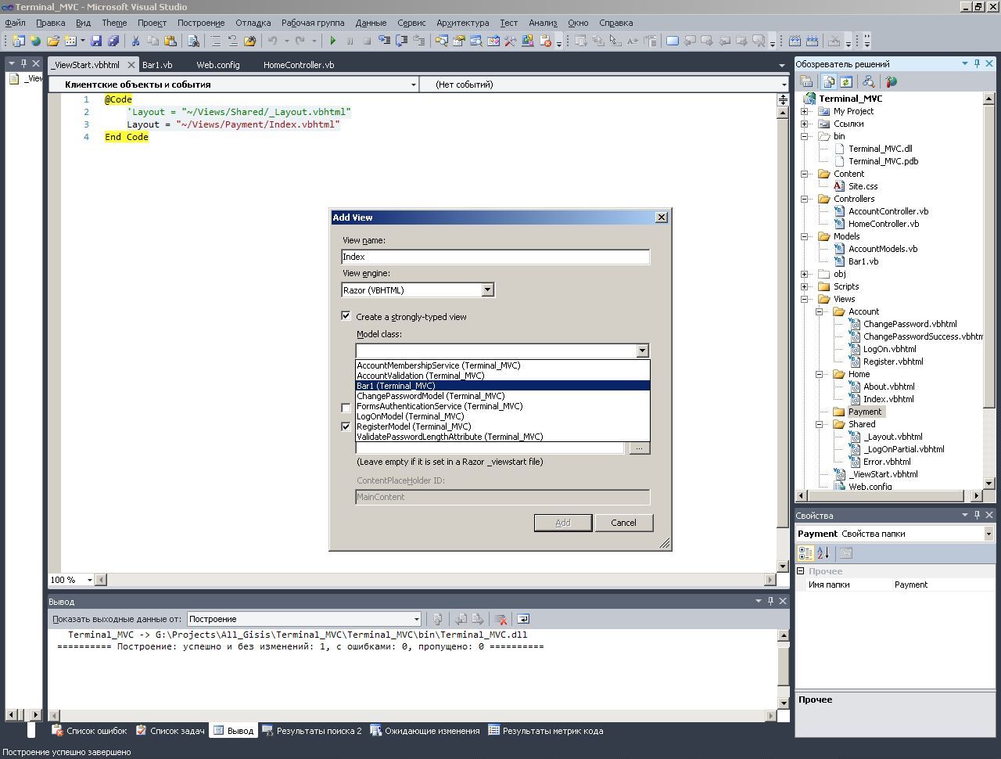1001x759 pixels.
Task: Click the Cut scissors icon
Action: click(x=135, y=41)
